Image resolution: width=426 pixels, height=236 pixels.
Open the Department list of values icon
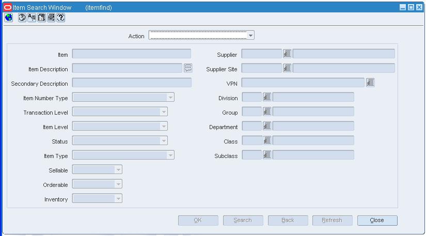(x=267, y=126)
